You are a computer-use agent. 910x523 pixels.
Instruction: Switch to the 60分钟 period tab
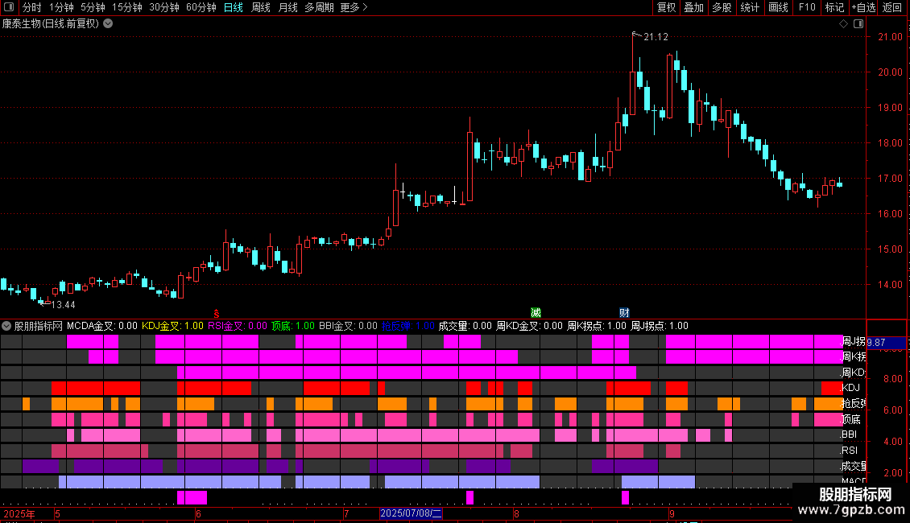pos(201,7)
